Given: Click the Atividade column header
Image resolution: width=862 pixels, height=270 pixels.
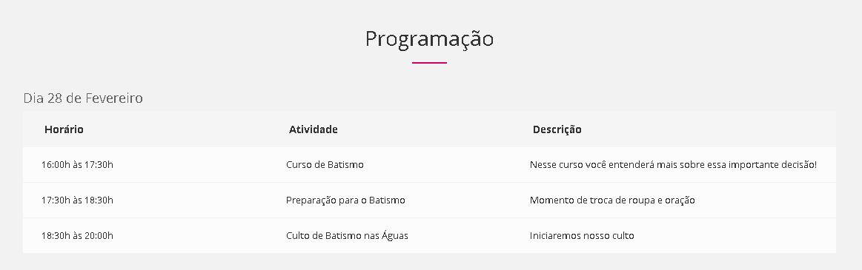Looking at the screenshot, I should 314,129.
